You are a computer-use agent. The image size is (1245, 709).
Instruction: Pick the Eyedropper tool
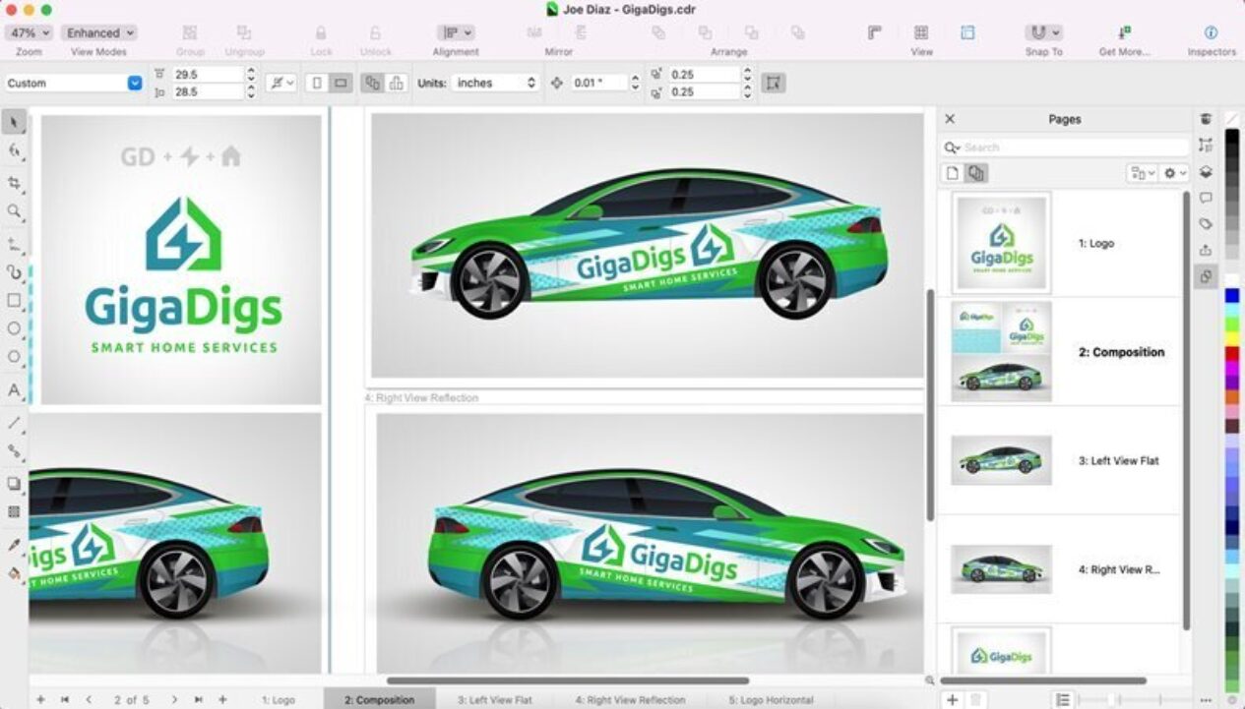(14, 545)
